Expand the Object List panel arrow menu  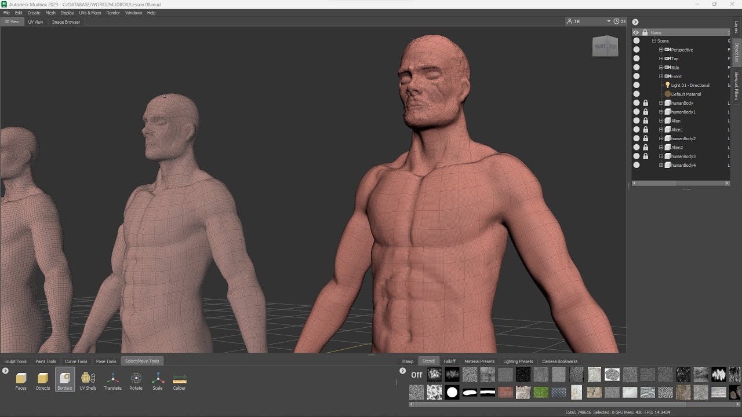pos(635,22)
